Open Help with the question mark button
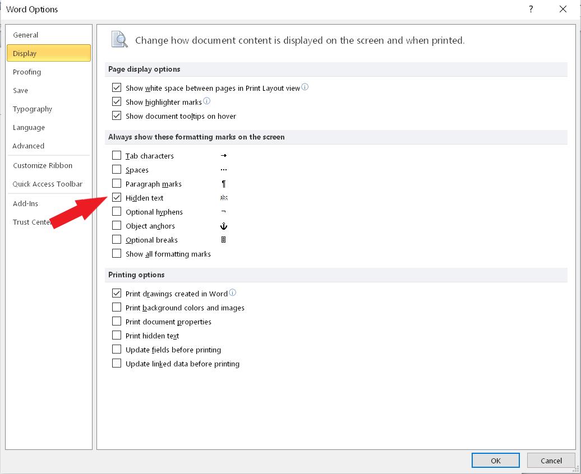Screen dimensions: 581x474 point(531,10)
